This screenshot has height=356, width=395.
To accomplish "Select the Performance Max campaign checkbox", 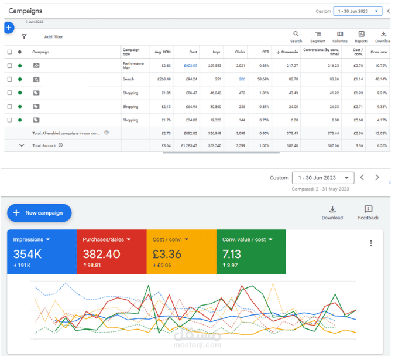I will tap(9, 66).
